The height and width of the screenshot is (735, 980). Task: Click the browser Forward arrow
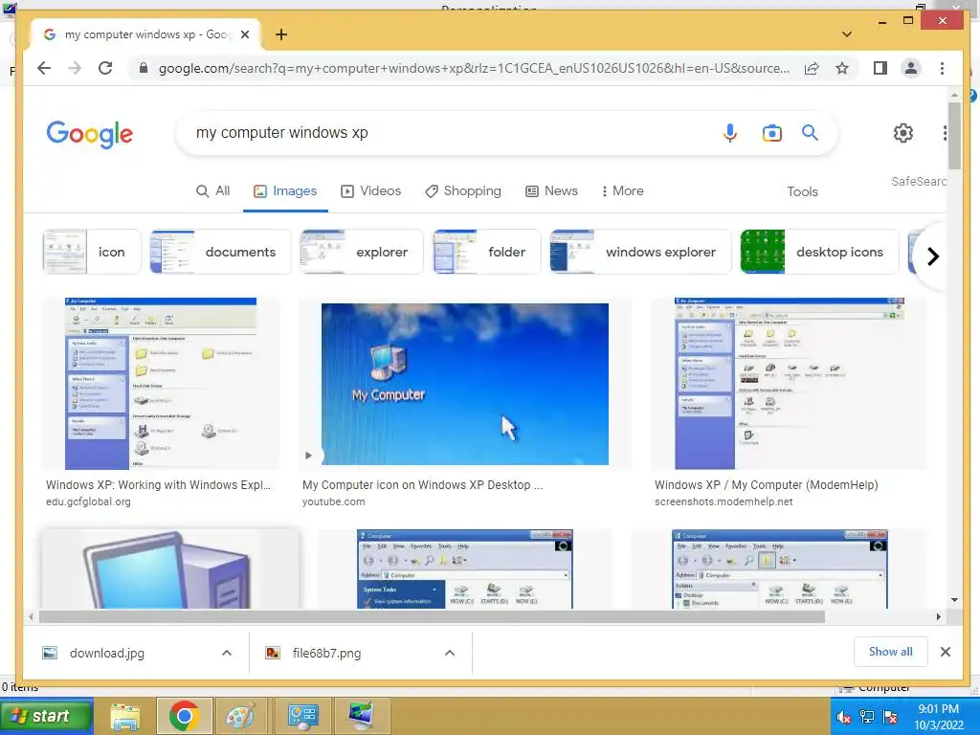(x=75, y=68)
